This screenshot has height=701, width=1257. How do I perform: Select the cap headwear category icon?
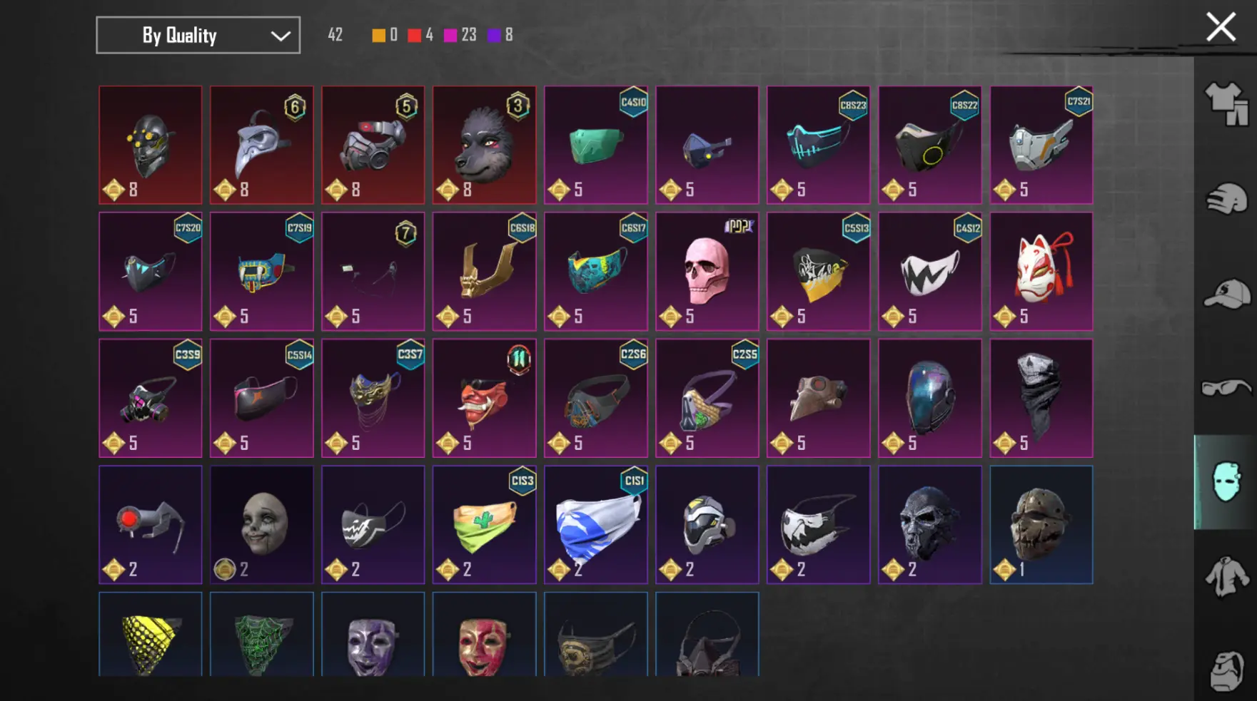click(1226, 294)
